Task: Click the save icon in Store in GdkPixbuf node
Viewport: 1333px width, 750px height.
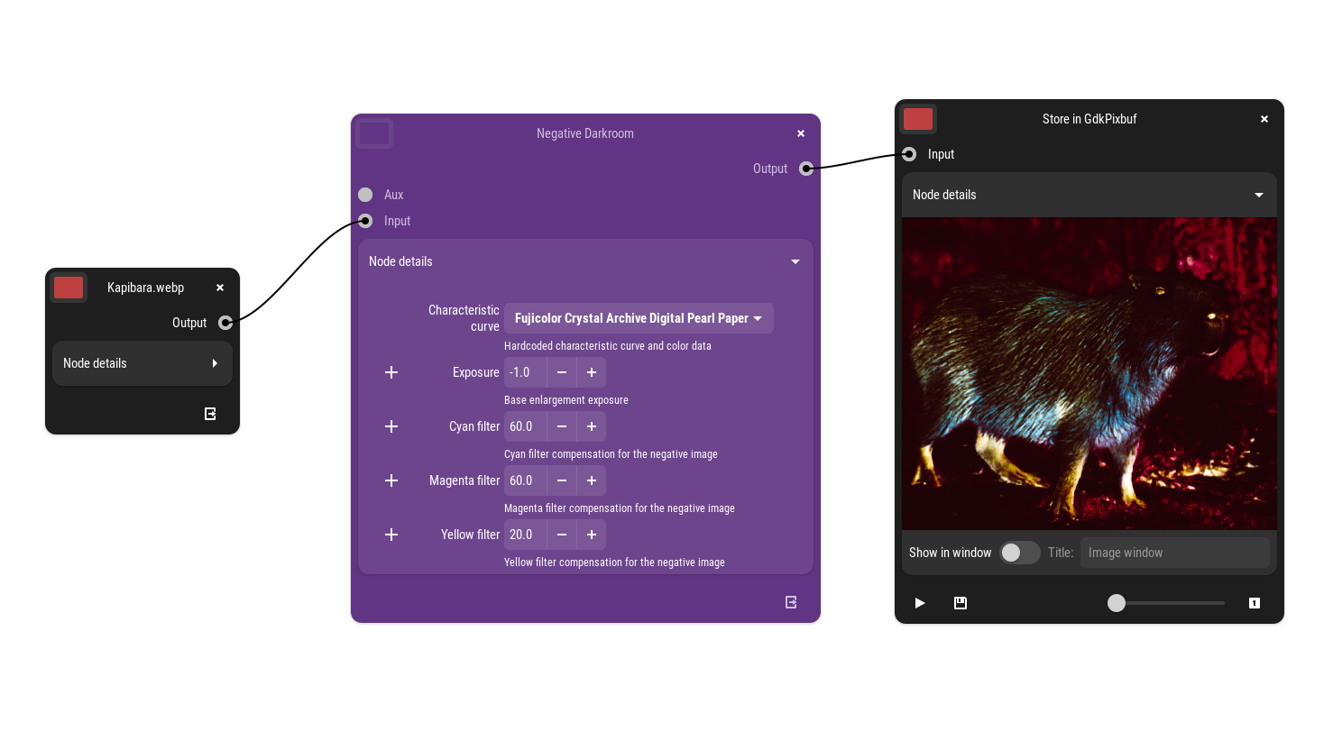Action: point(961,603)
